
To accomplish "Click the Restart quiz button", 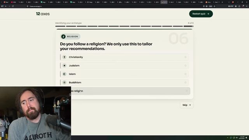I will (201, 14).
